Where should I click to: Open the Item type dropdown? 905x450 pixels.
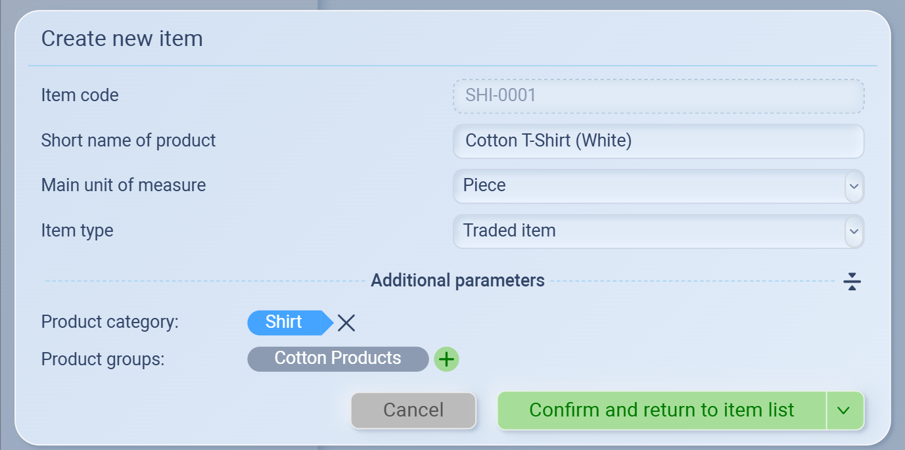pyautogui.click(x=853, y=231)
